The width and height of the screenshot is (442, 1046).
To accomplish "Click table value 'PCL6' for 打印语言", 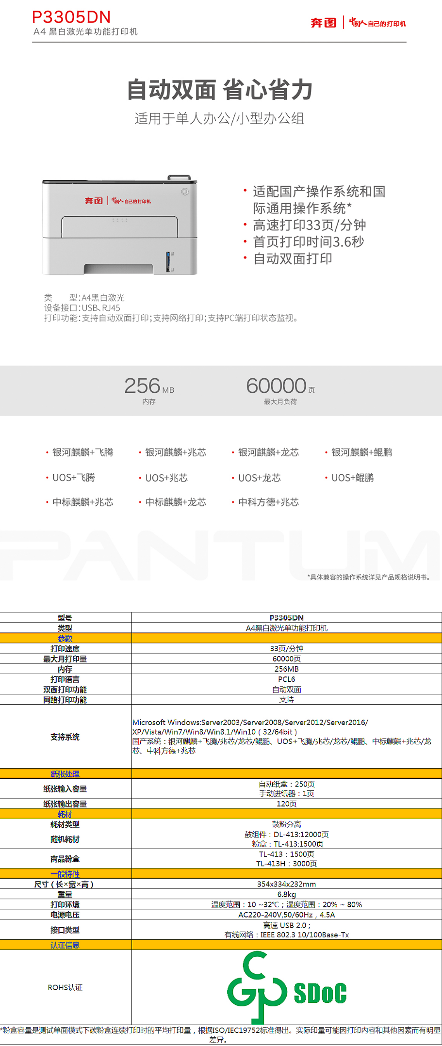I will point(287,679).
